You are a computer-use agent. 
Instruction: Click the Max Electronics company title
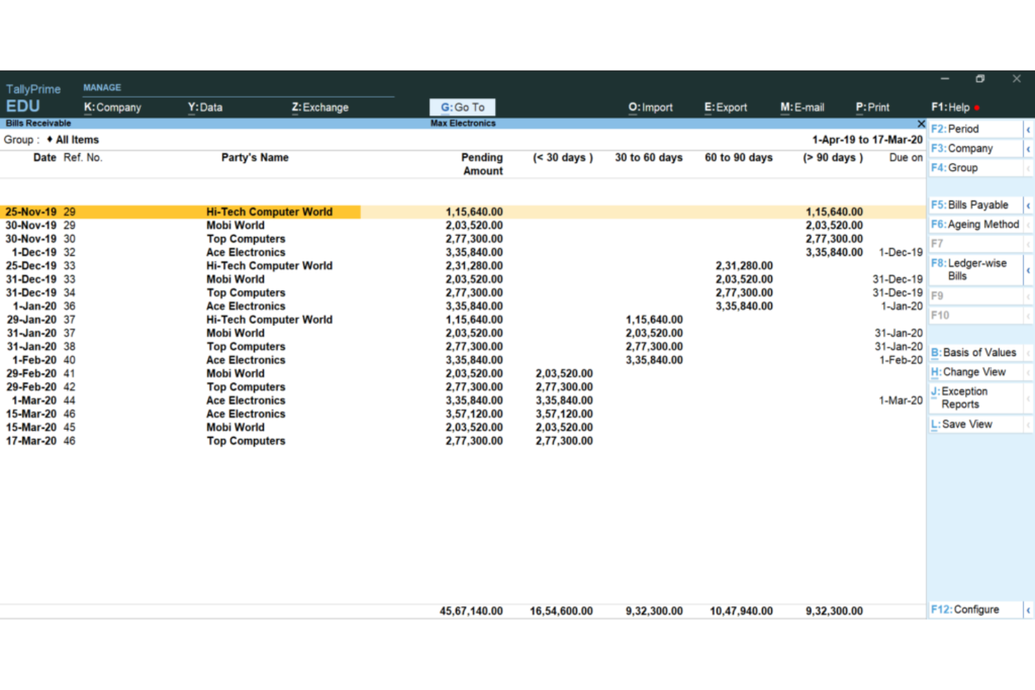coord(463,123)
